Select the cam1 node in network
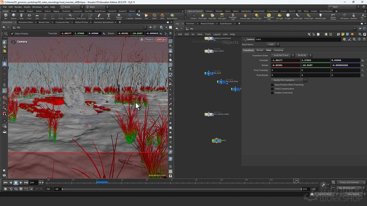Screen dimensions: 367x206 [x=216, y=140]
